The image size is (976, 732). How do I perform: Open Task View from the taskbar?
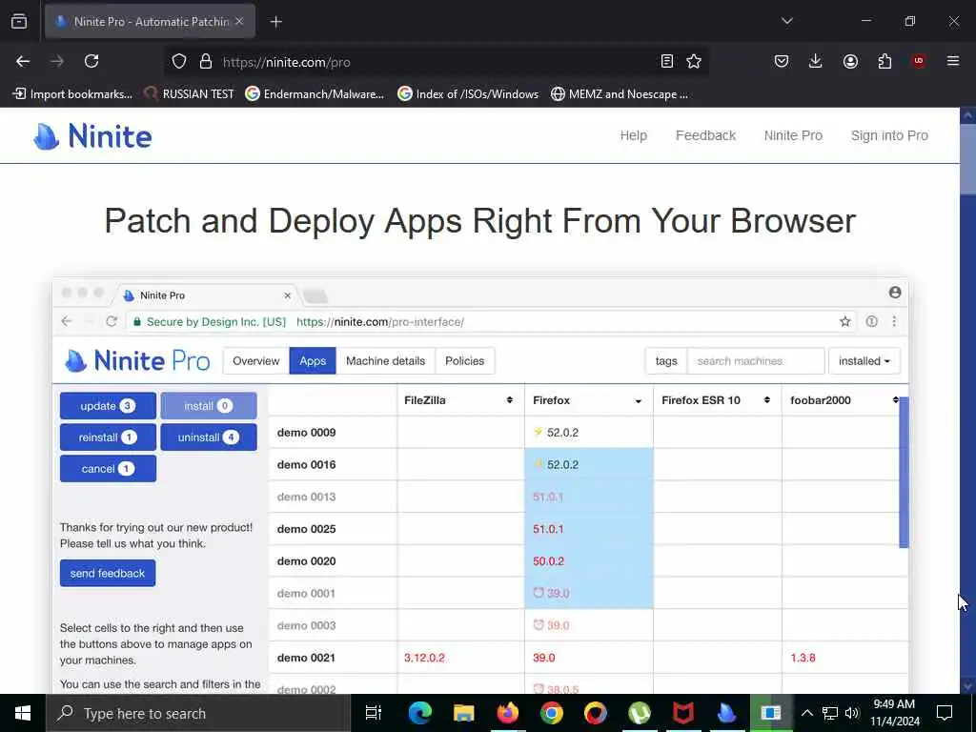click(x=374, y=713)
